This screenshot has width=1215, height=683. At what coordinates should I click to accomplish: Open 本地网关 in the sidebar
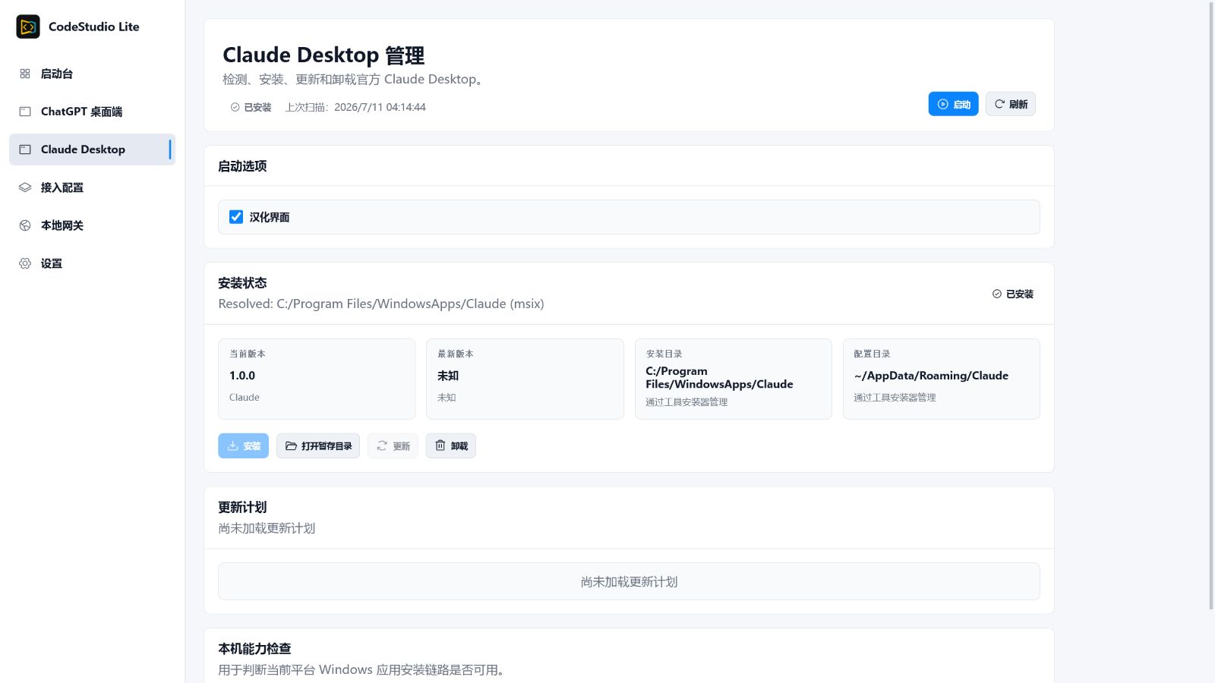tap(92, 225)
